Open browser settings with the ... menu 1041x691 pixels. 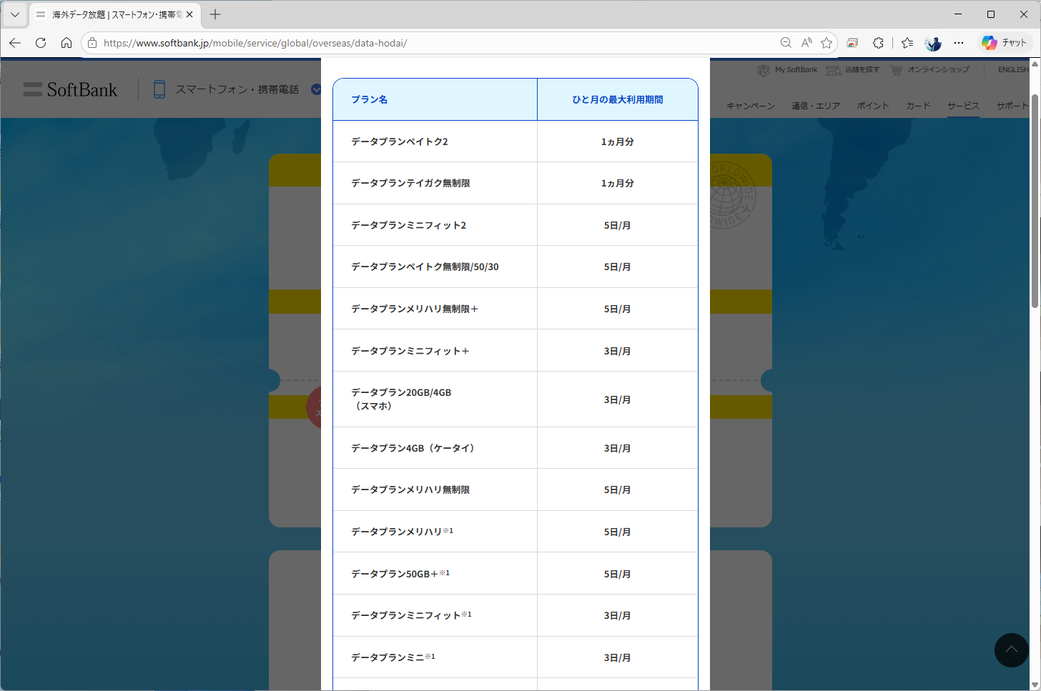pyautogui.click(x=959, y=43)
